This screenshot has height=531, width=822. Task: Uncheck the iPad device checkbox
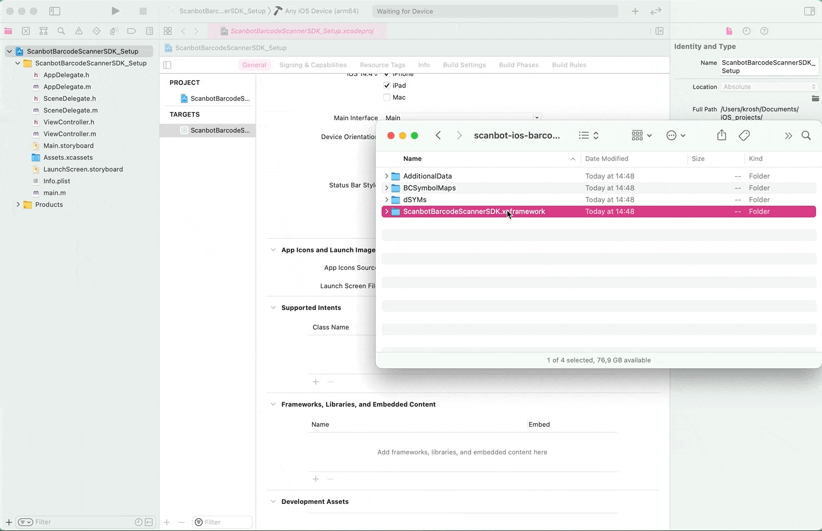387,85
